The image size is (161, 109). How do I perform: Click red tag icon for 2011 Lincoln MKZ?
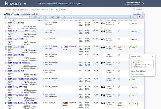tap(6, 39)
